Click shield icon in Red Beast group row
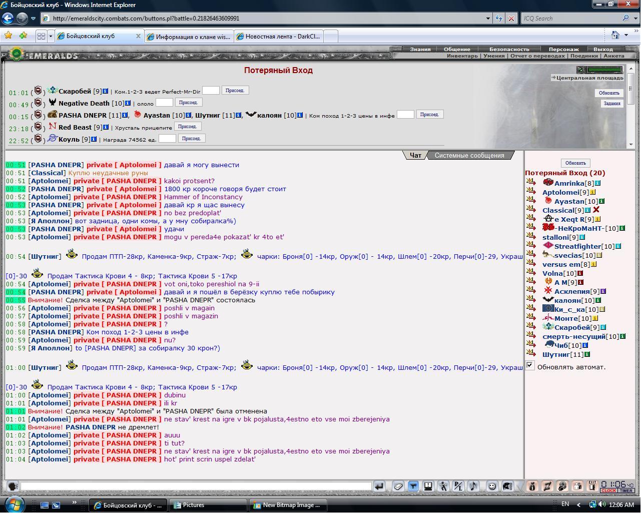Image resolution: width=641 pixels, height=513 pixels. tap(38, 127)
